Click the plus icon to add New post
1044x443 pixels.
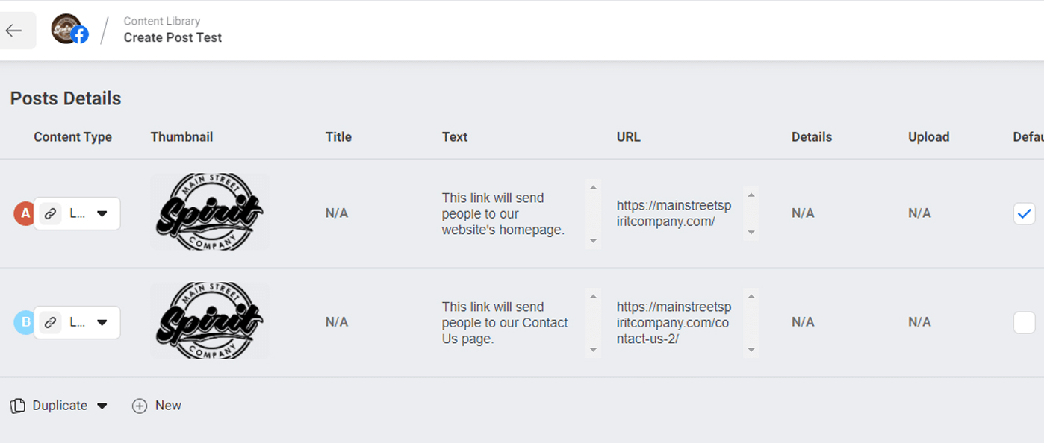click(x=140, y=406)
